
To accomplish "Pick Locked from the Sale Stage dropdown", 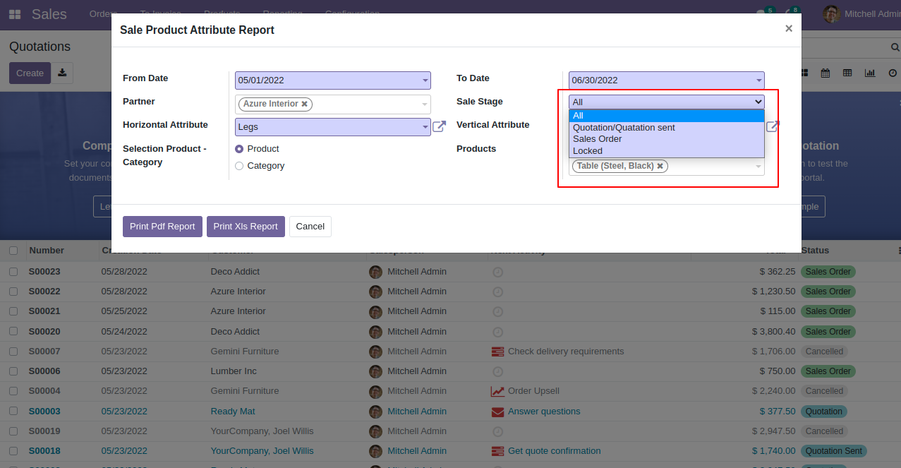I will pos(588,151).
